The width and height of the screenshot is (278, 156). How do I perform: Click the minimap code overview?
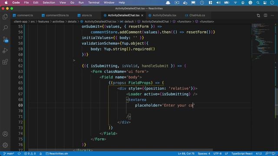point(263,42)
